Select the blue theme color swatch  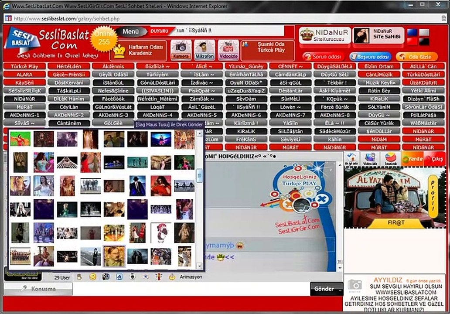point(412,32)
